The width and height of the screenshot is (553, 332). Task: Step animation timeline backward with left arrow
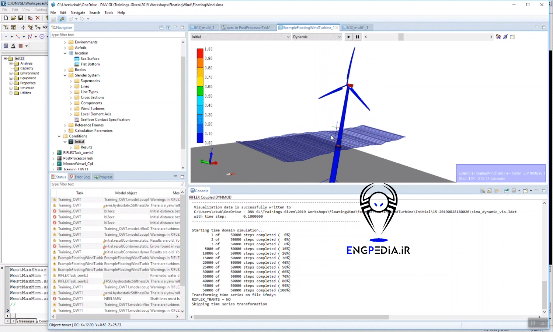(x=366, y=37)
